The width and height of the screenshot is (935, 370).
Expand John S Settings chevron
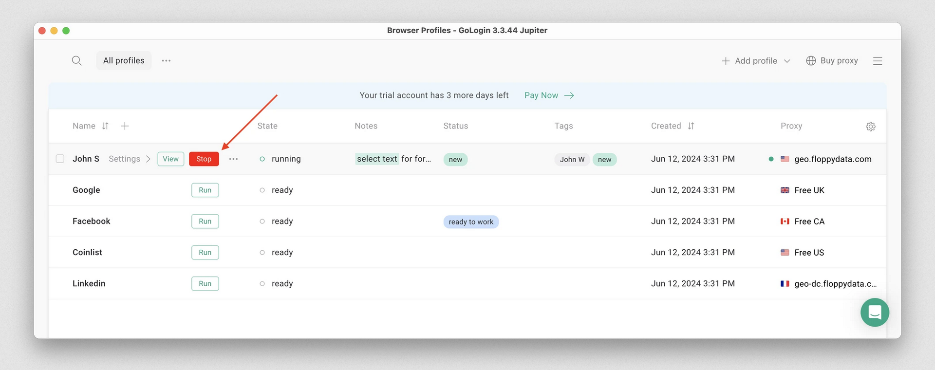pos(148,159)
